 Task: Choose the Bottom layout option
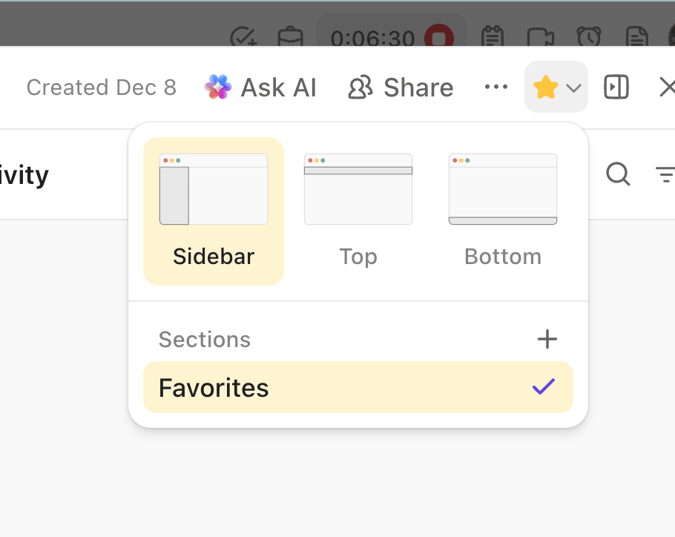click(503, 211)
